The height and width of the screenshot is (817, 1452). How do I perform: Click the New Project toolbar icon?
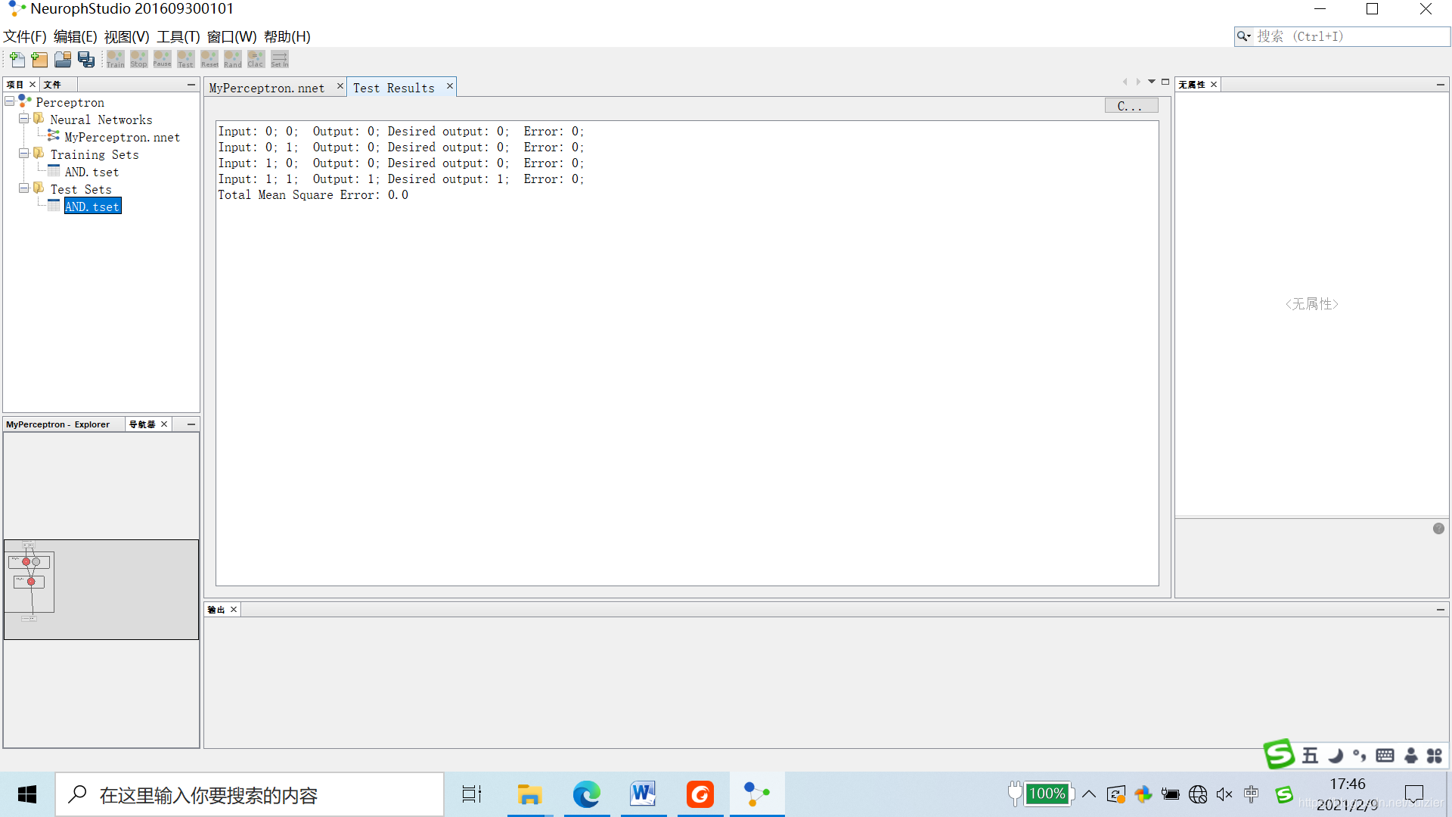pos(39,59)
